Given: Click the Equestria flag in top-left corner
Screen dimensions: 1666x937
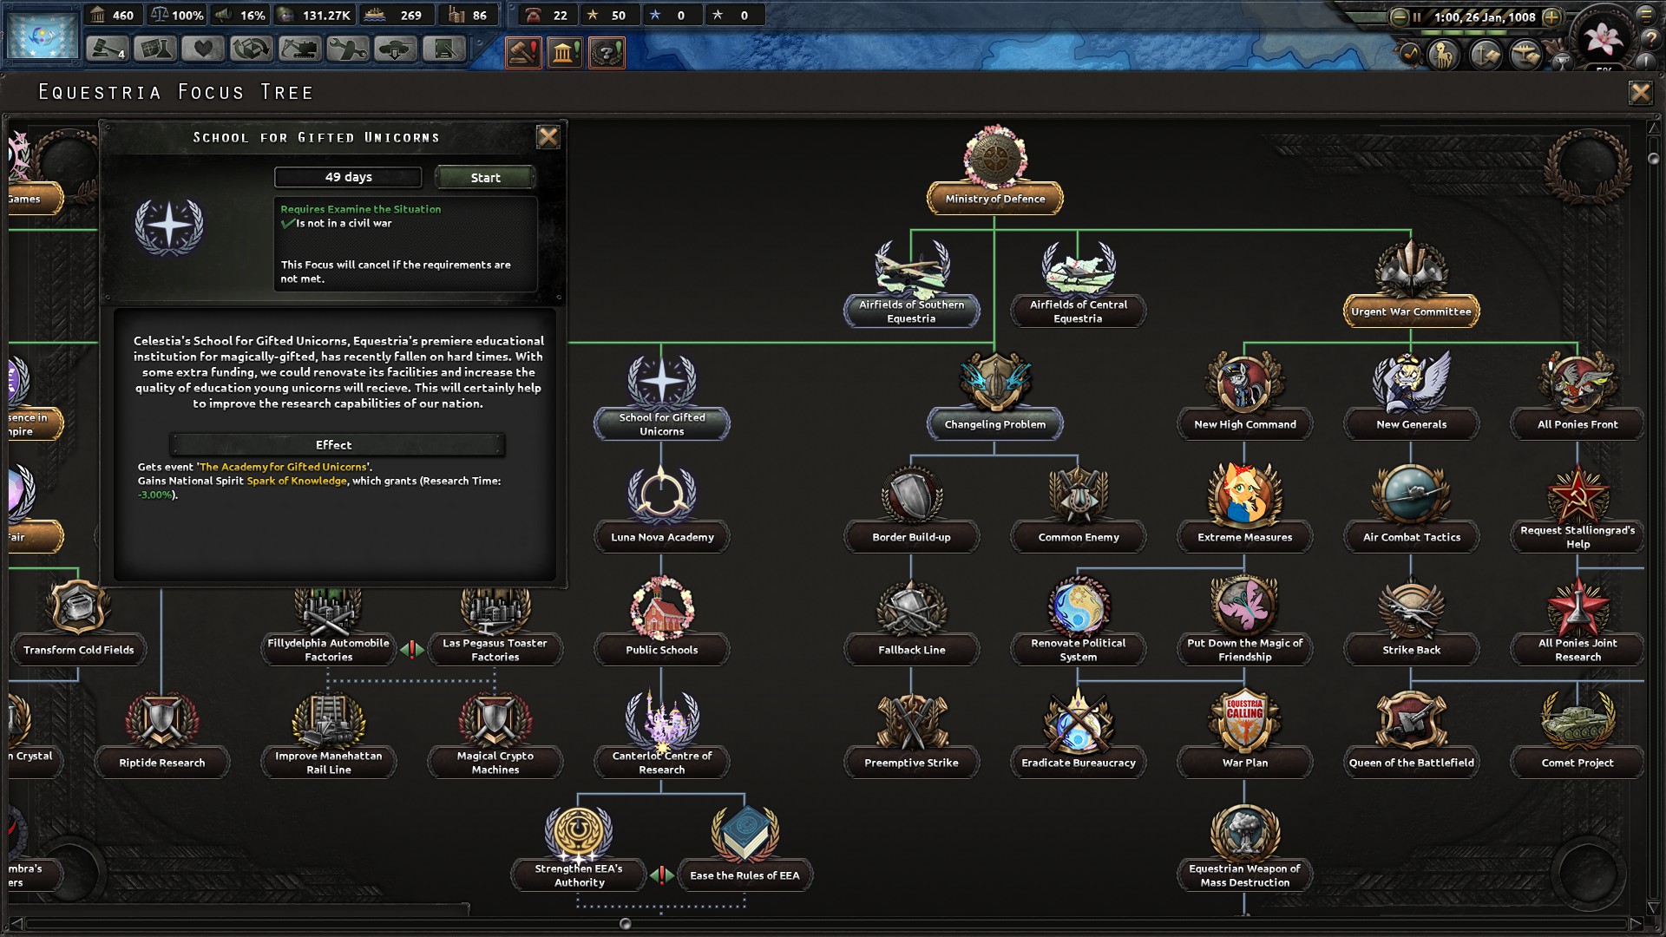Looking at the screenshot, I should pos(42,35).
